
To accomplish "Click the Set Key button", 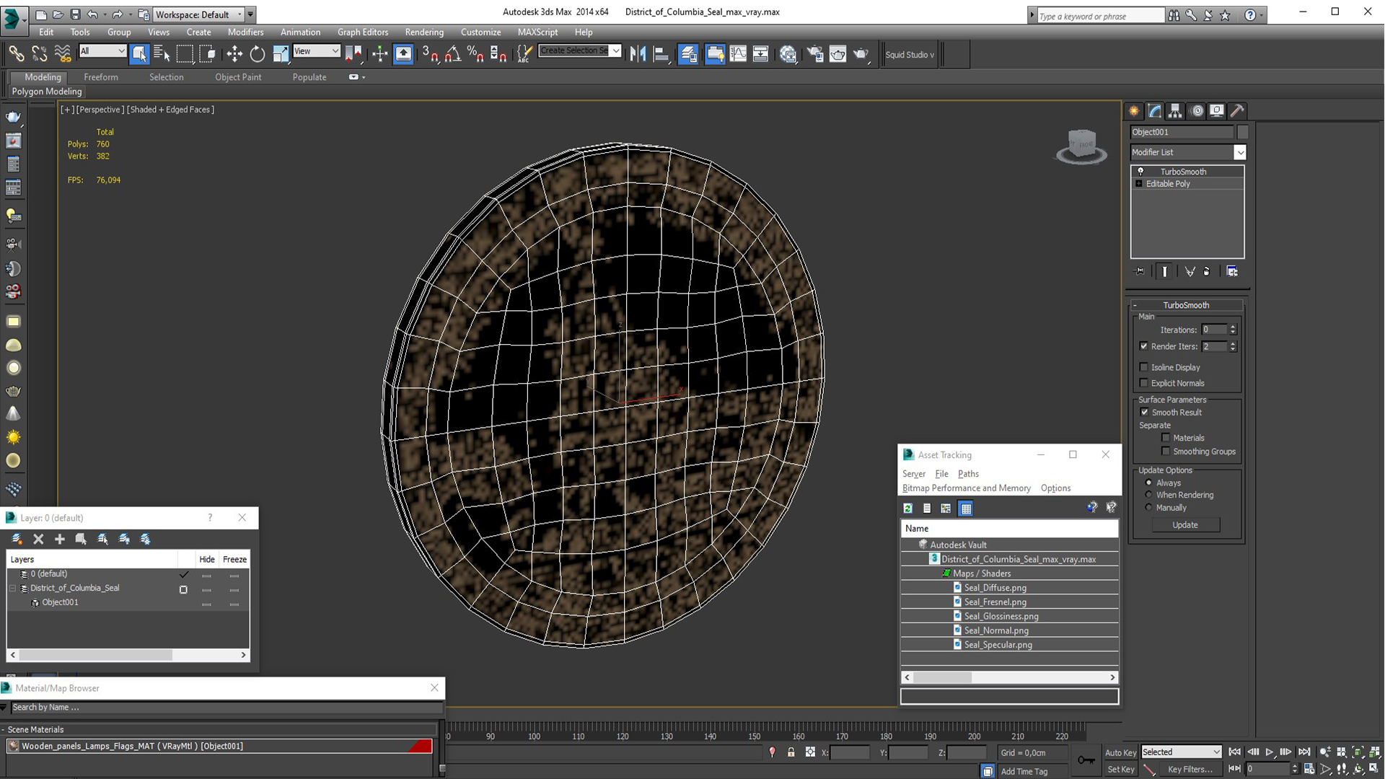I will (x=1120, y=770).
